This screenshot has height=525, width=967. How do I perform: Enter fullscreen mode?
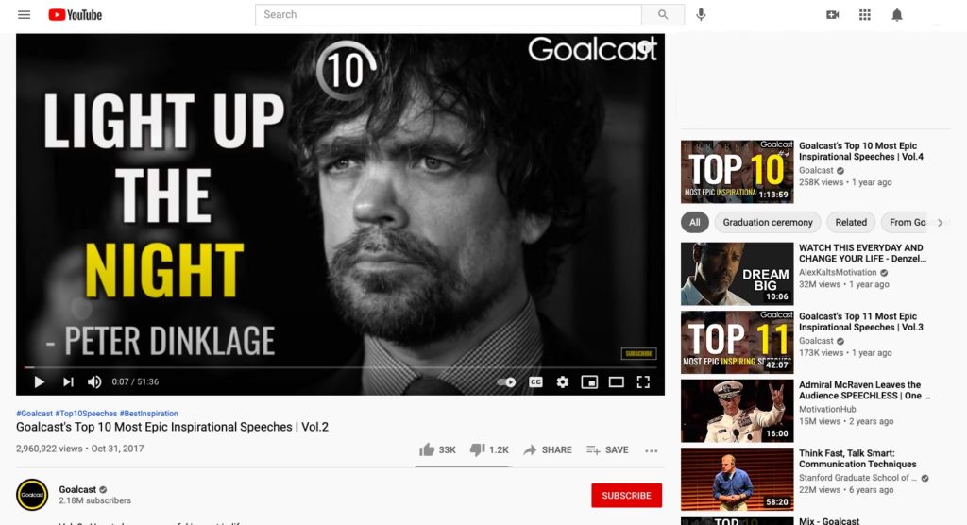[643, 381]
